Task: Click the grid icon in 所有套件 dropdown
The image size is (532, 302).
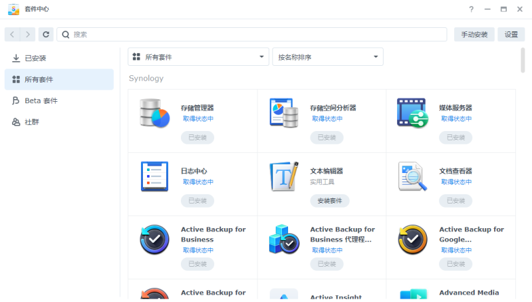Action: tap(136, 57)
